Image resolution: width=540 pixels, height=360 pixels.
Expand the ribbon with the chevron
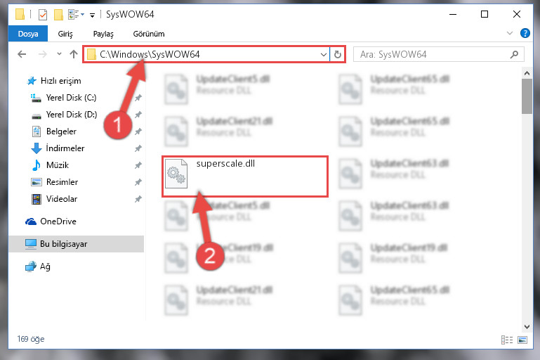click(x=509, y=33)
